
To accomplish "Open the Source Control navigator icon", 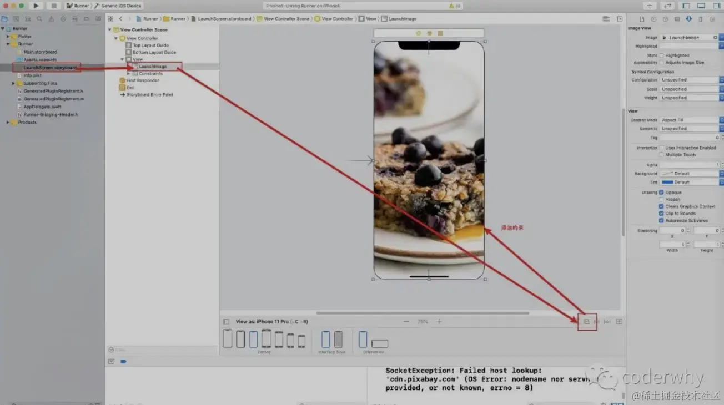I will coord(16,19).
